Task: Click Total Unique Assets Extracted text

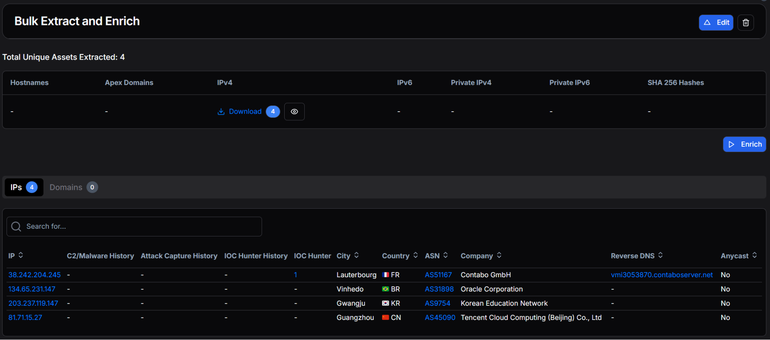Action: click(64, 57)
